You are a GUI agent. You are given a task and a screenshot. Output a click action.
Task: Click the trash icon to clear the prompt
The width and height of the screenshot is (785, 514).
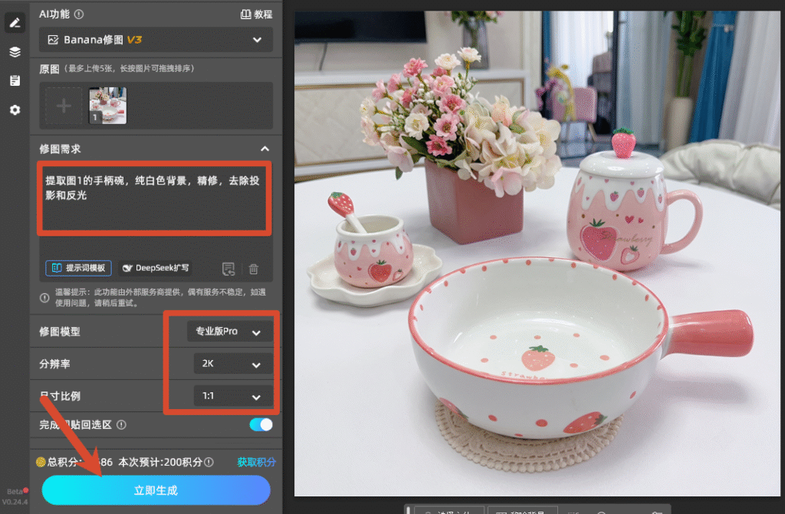click(x=254, y=269)
